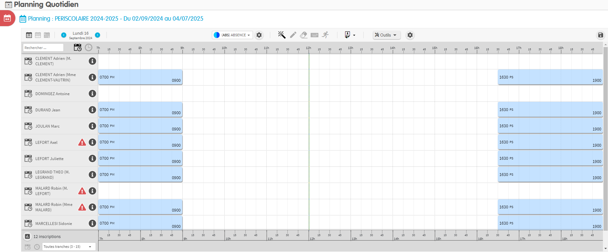Expand the Outils dropdown menu

(x=386, y=35)
